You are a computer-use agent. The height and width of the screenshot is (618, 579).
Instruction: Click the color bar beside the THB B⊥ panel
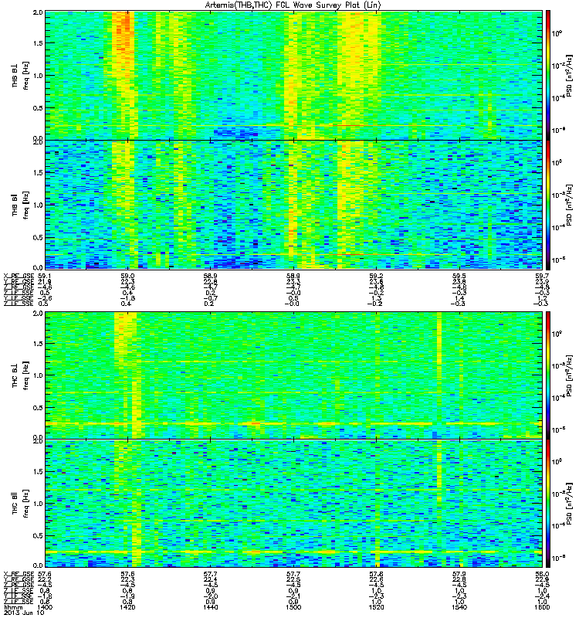point(548,75)
